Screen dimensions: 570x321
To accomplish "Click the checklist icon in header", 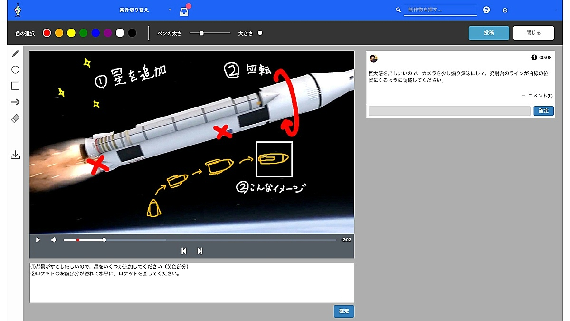I will tap(505, 10).
